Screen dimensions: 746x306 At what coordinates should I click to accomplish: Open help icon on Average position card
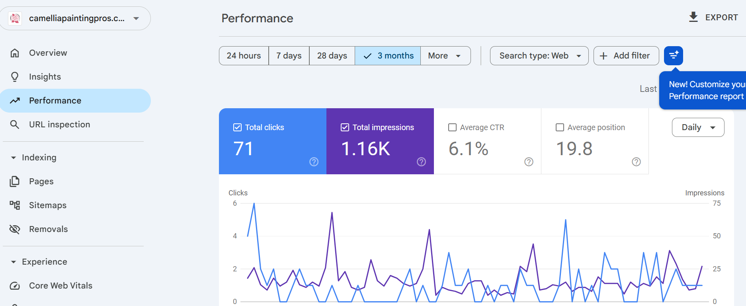[x=637, y=162]
